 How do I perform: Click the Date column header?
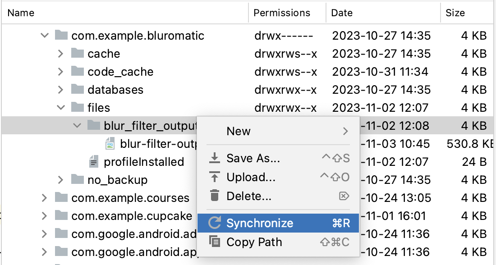coord(342,13)
